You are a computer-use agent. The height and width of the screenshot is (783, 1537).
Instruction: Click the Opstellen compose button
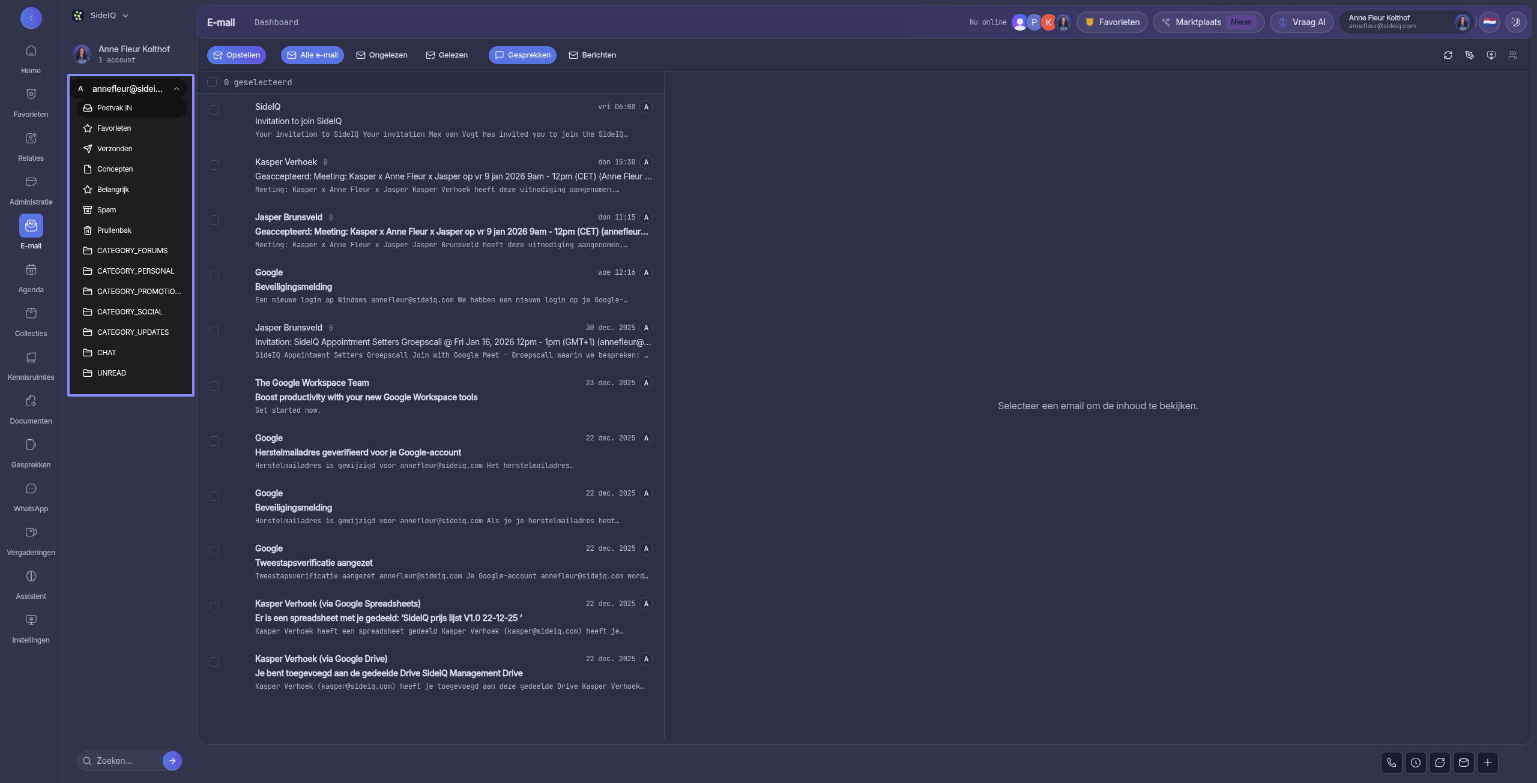237,55
